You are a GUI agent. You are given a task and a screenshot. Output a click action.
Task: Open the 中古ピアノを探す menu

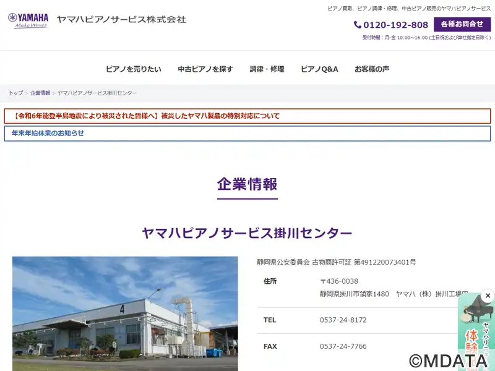point(205,69)
